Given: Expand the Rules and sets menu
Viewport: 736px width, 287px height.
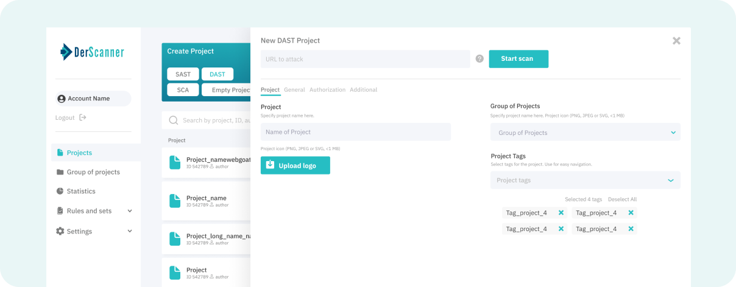Looking at the screenshot, I should point(130,211).
